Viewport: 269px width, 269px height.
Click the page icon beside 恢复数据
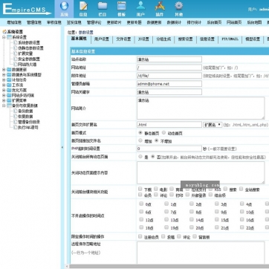[x=16, y=117]
